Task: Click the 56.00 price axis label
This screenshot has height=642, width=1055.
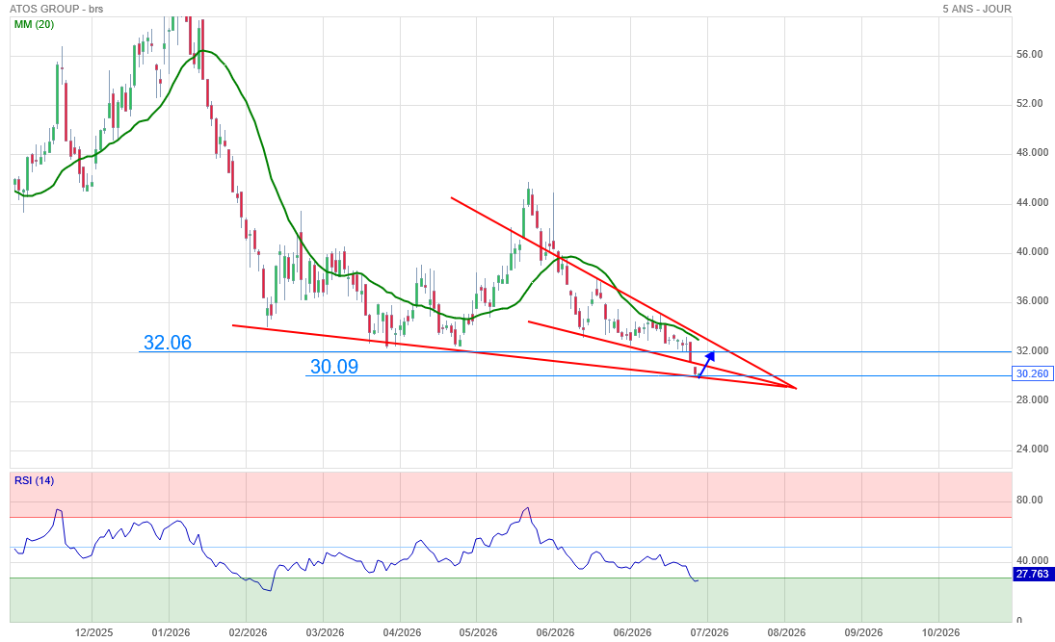Action: click(1029, 55)
